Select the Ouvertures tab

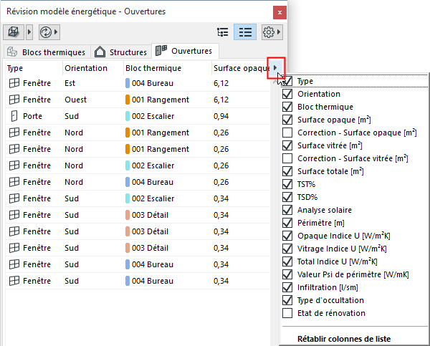[x=185, y=51]
